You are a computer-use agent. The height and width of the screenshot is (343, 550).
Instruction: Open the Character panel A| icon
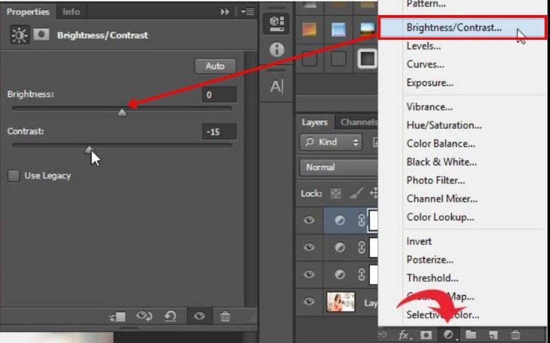pos(276,86)
